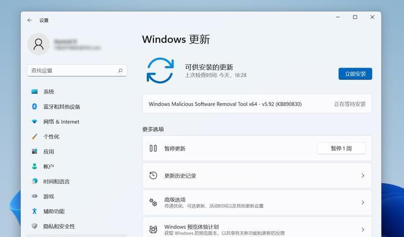Close the Settings window

pyautogui.click(x=373, y=17)
